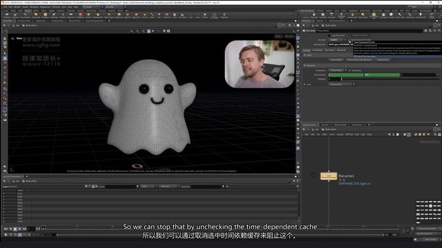442x248 pixels.
Task: Click the green start frame field
Action: click(346, 75)
